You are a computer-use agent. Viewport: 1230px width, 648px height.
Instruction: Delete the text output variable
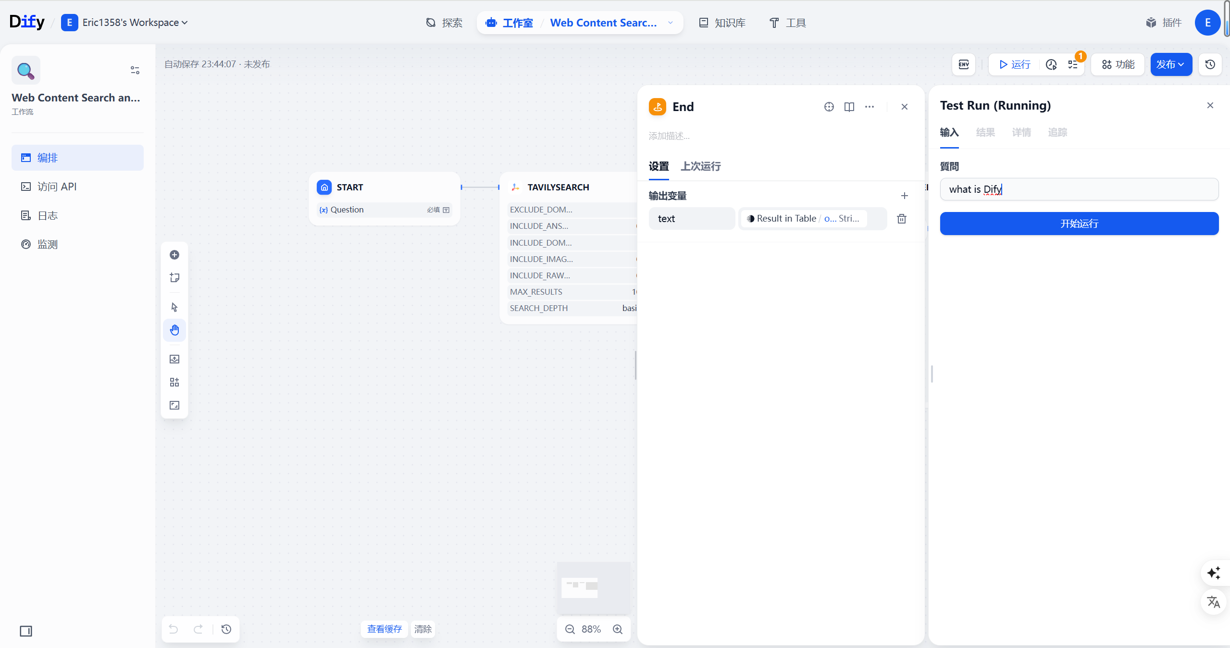[902, 219]
